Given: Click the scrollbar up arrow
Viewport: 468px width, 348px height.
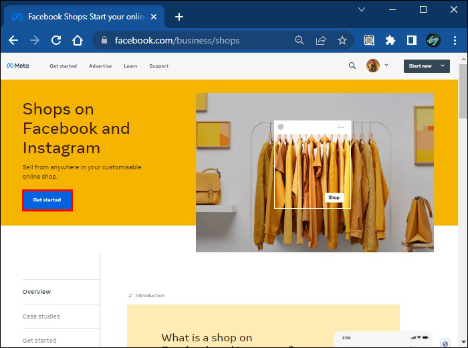Looking at the screenshot, I should tap(463, 59).
